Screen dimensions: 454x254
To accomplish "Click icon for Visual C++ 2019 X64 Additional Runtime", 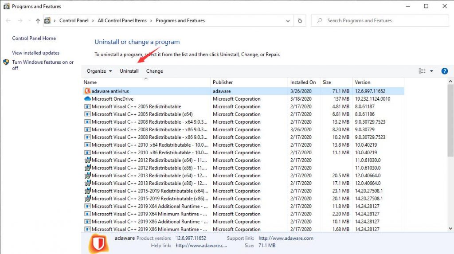I will [x=87, y=206].
